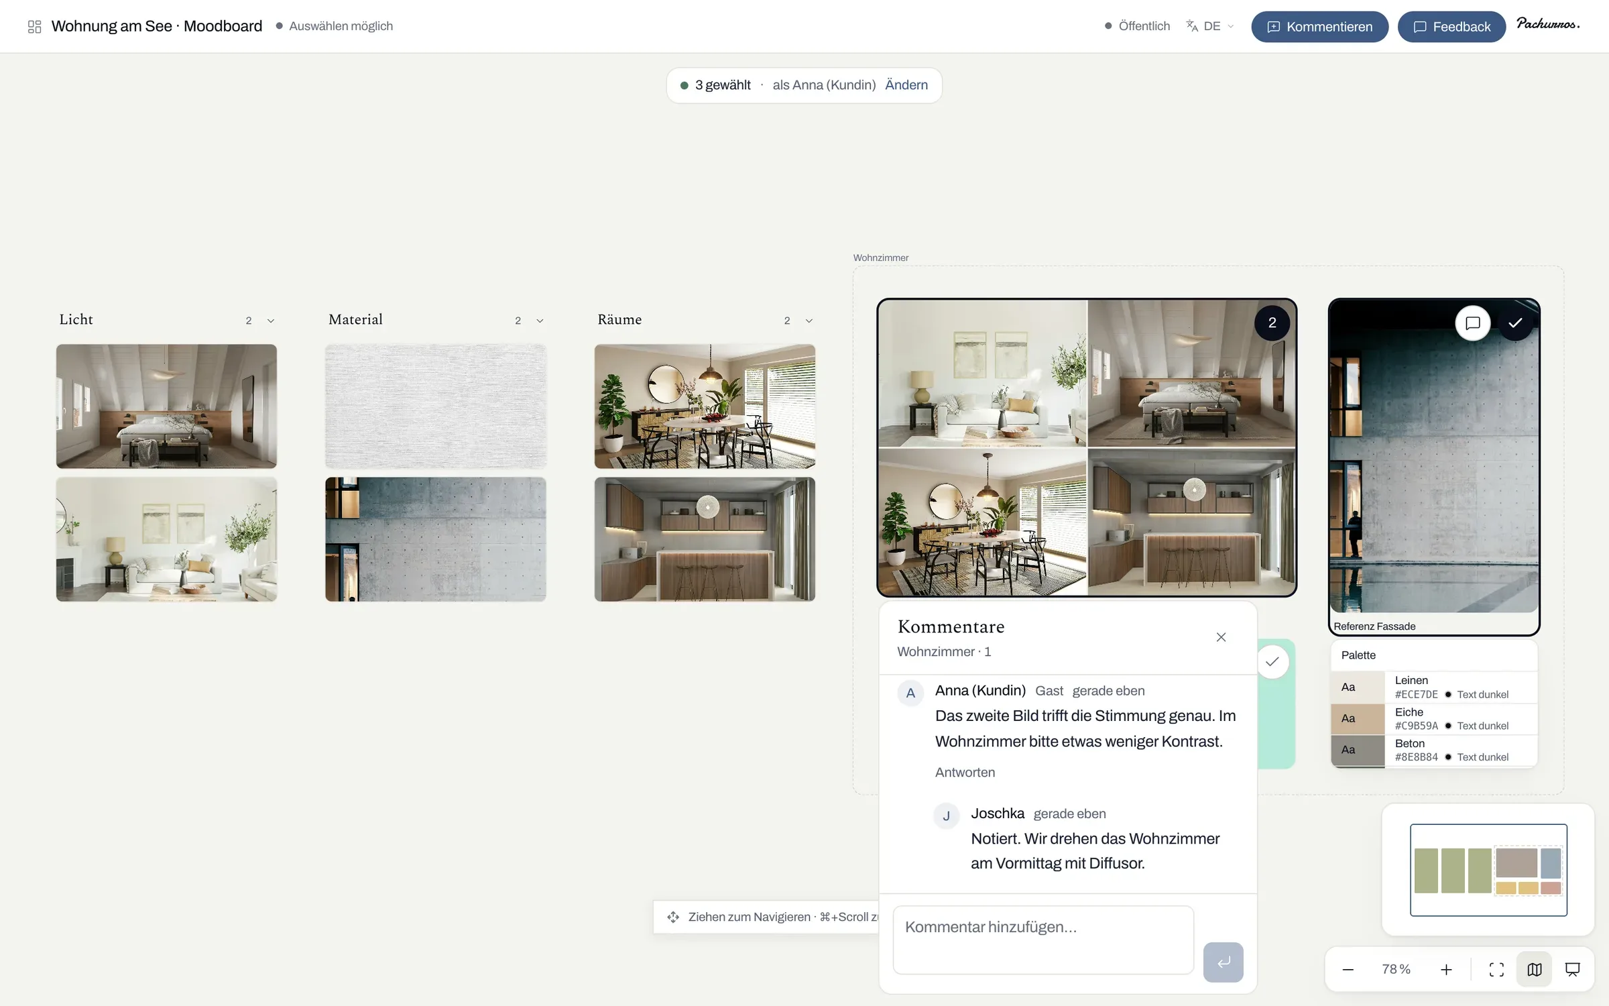Open the DE language dropdown

point(1218,26)
